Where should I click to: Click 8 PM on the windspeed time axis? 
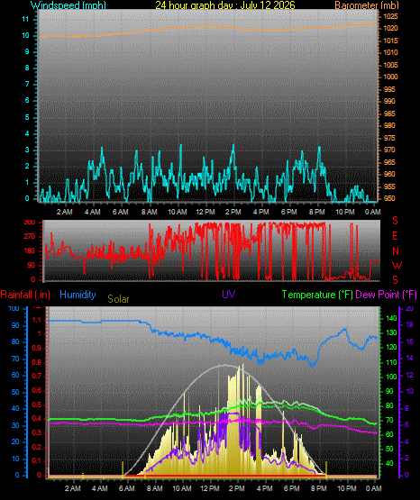click(x=316, y=212)
